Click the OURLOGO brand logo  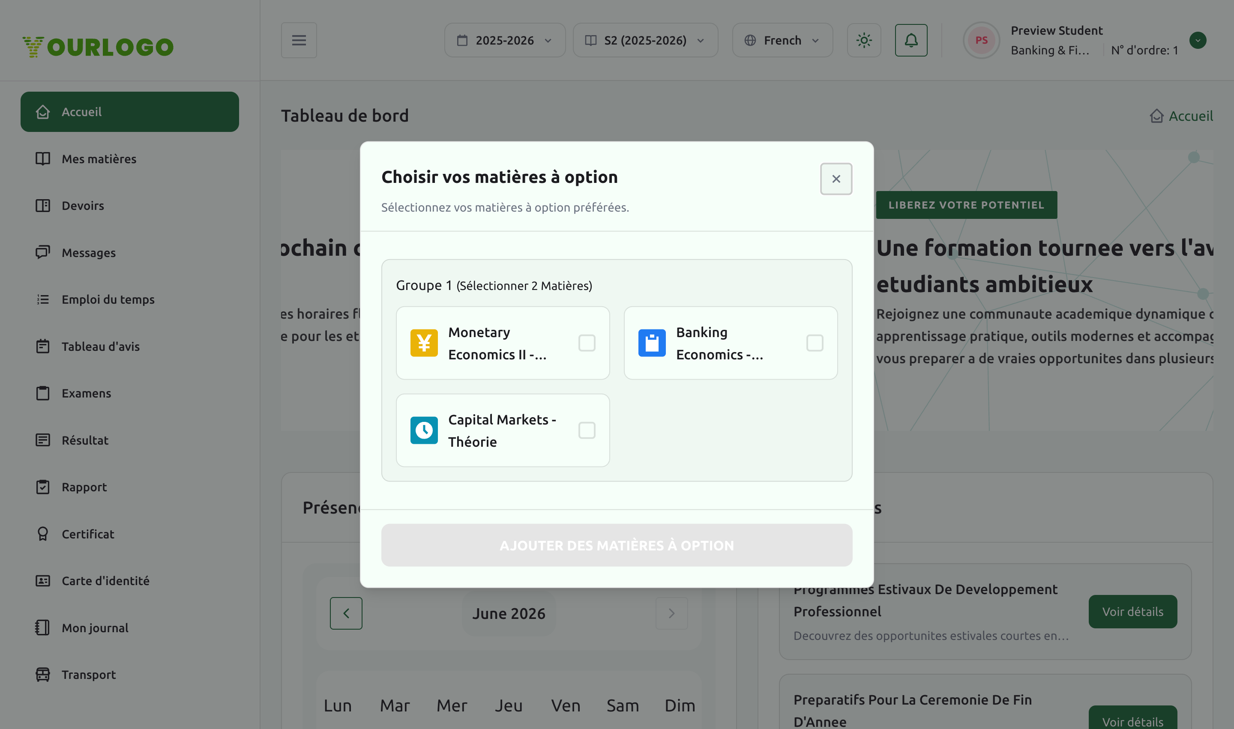point(98,47)
